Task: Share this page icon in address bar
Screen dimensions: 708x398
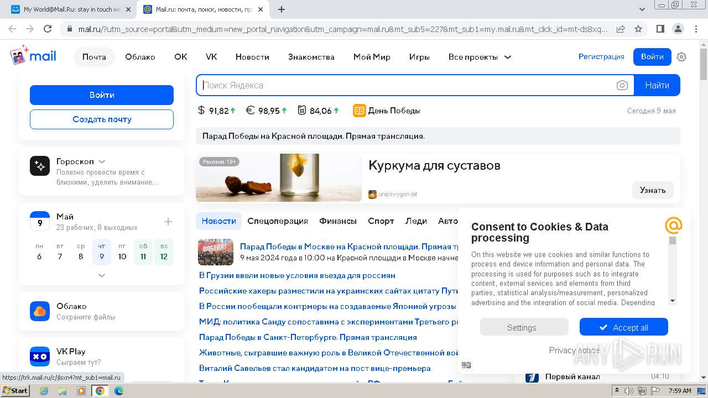Action: 621,29
